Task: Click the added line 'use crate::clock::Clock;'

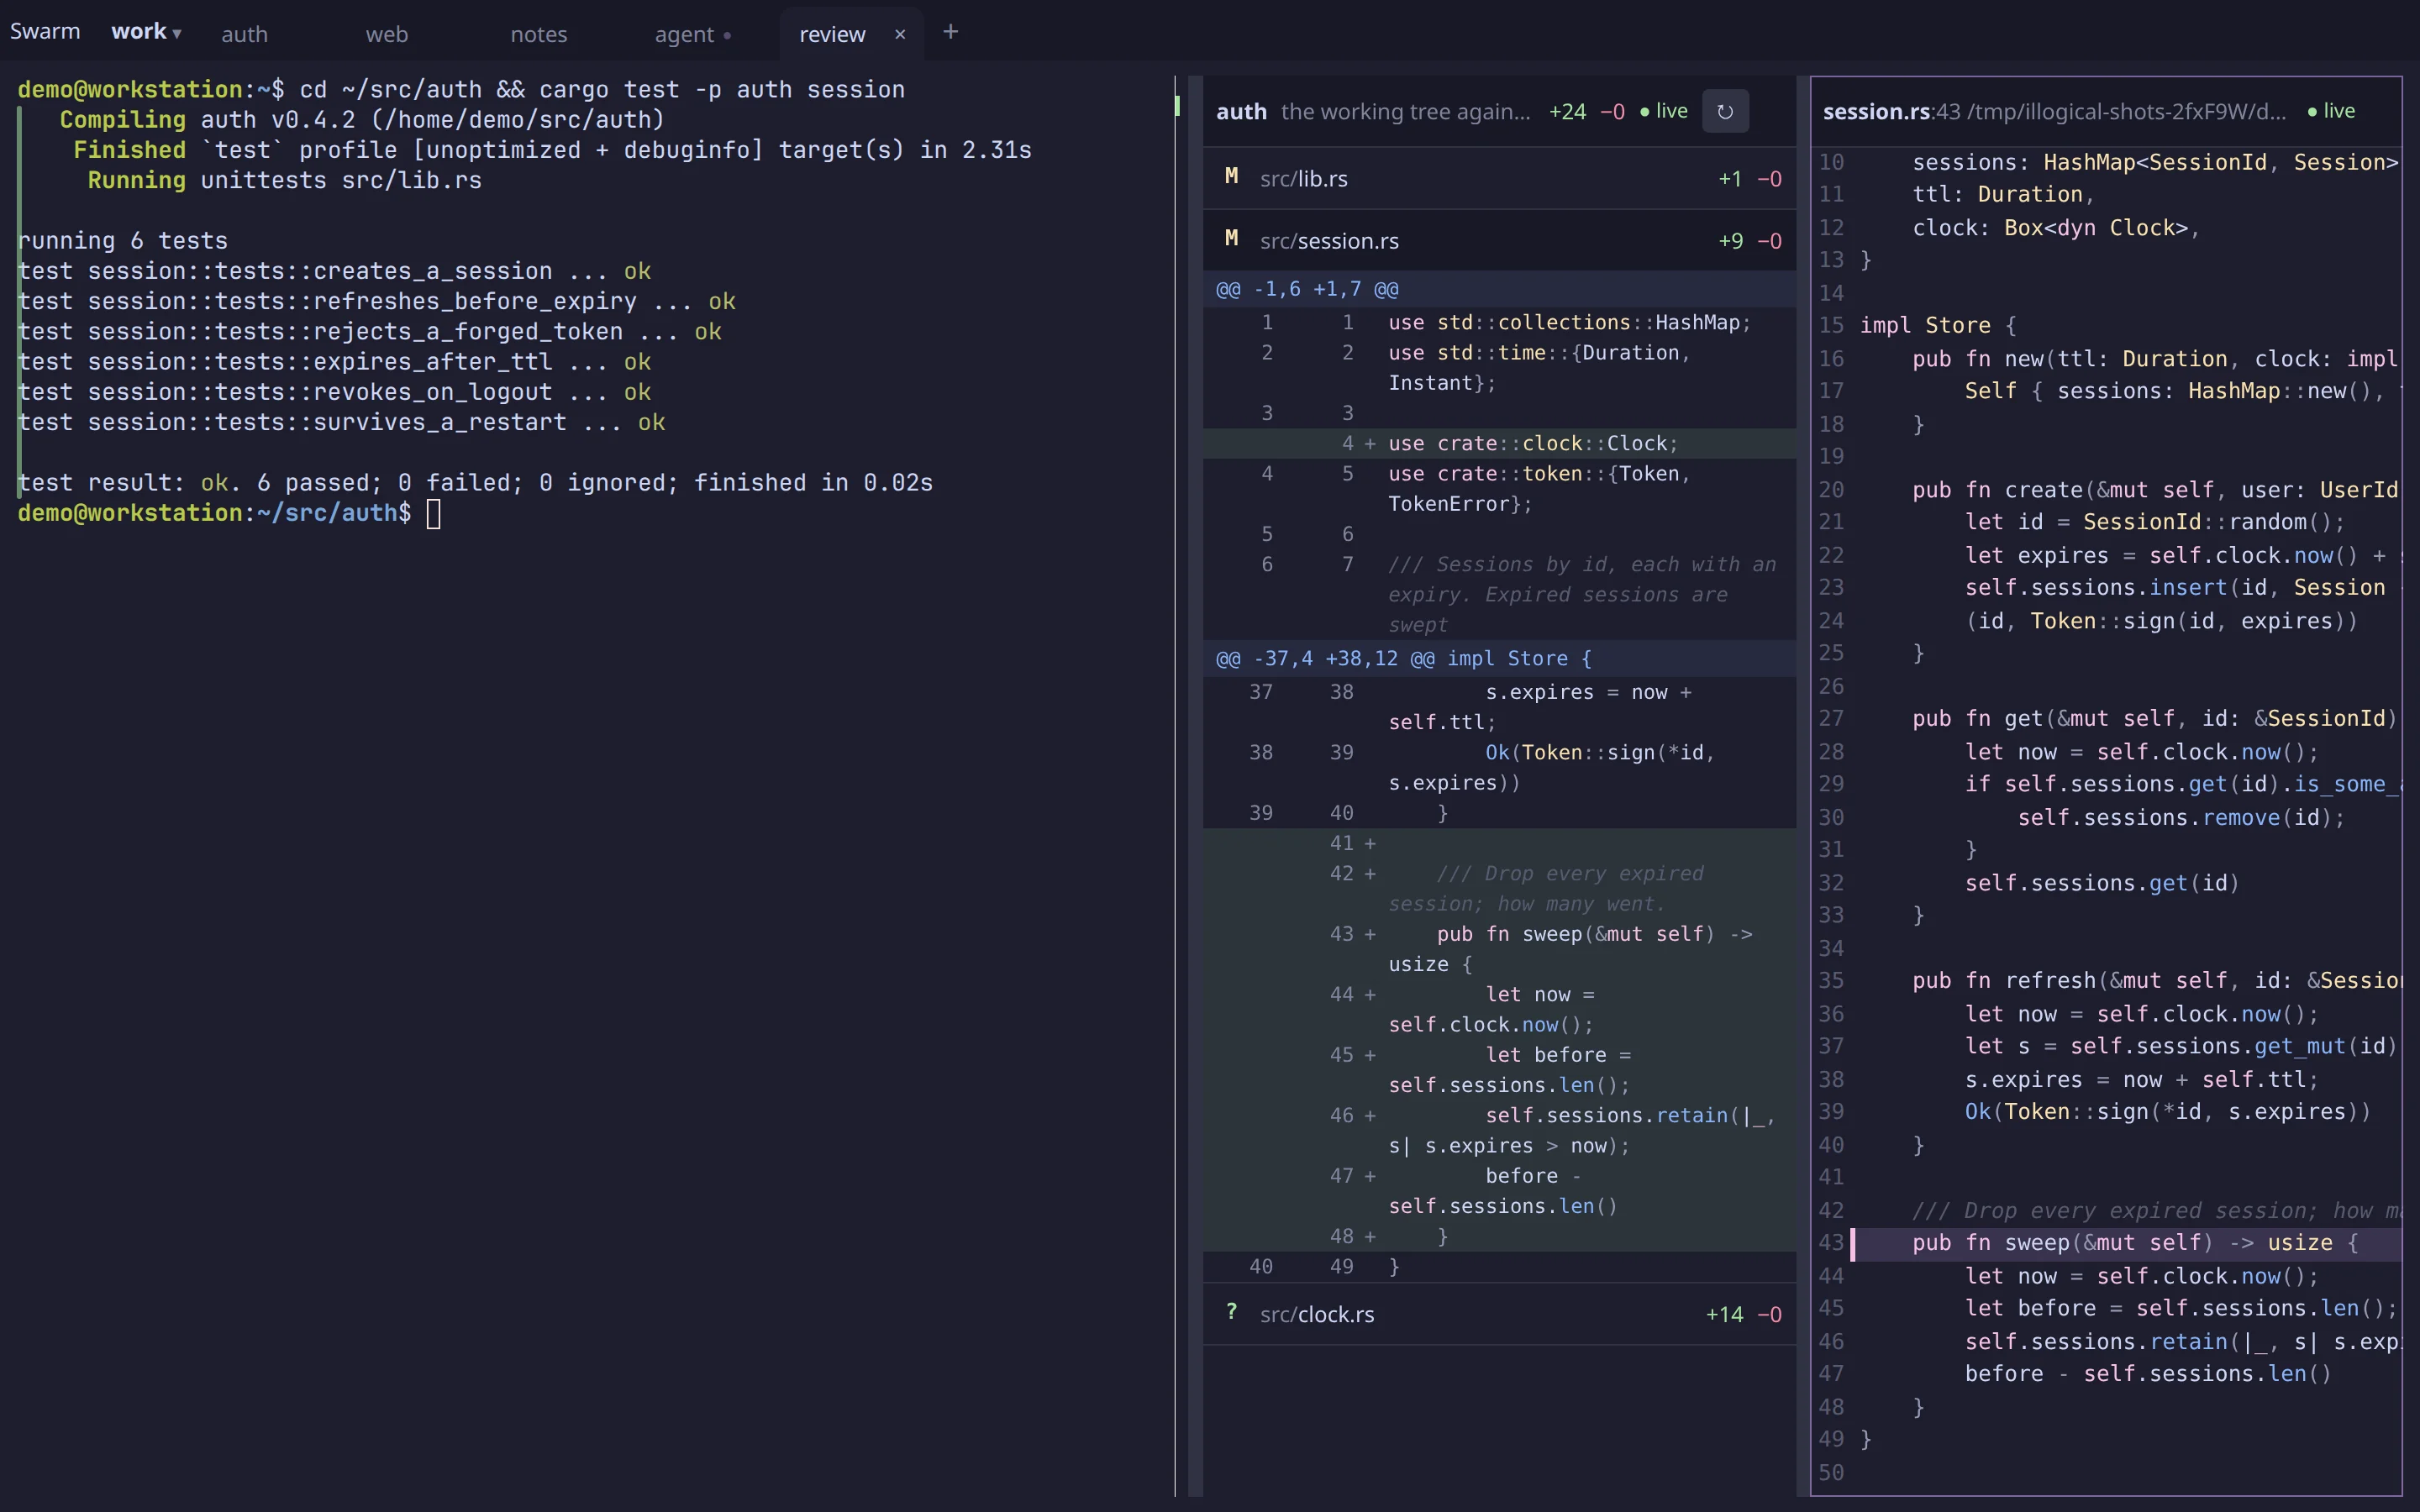Action: [1499, 443]
